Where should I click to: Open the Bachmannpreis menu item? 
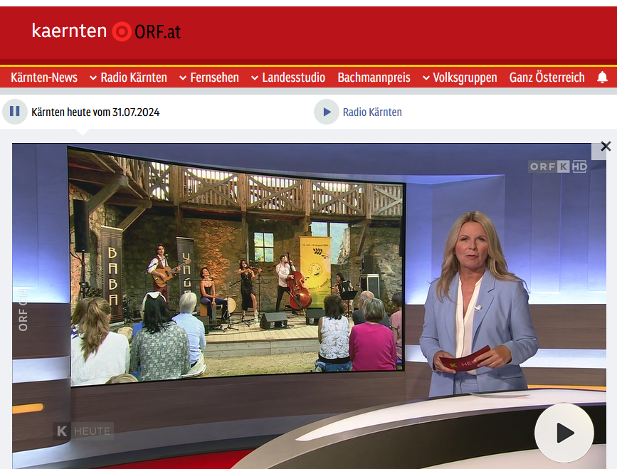[374, 77]
